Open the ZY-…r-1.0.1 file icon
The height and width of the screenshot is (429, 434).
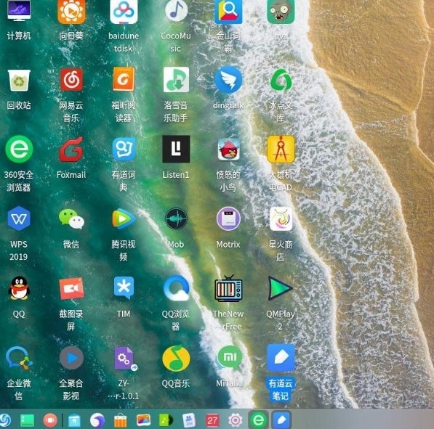click(x=124, y=359)
